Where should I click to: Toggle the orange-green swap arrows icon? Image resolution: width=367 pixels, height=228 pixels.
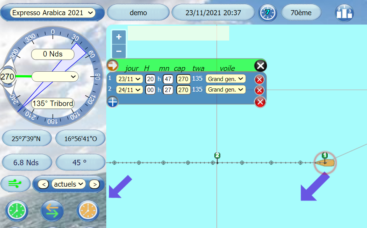(x=52, y=211)
